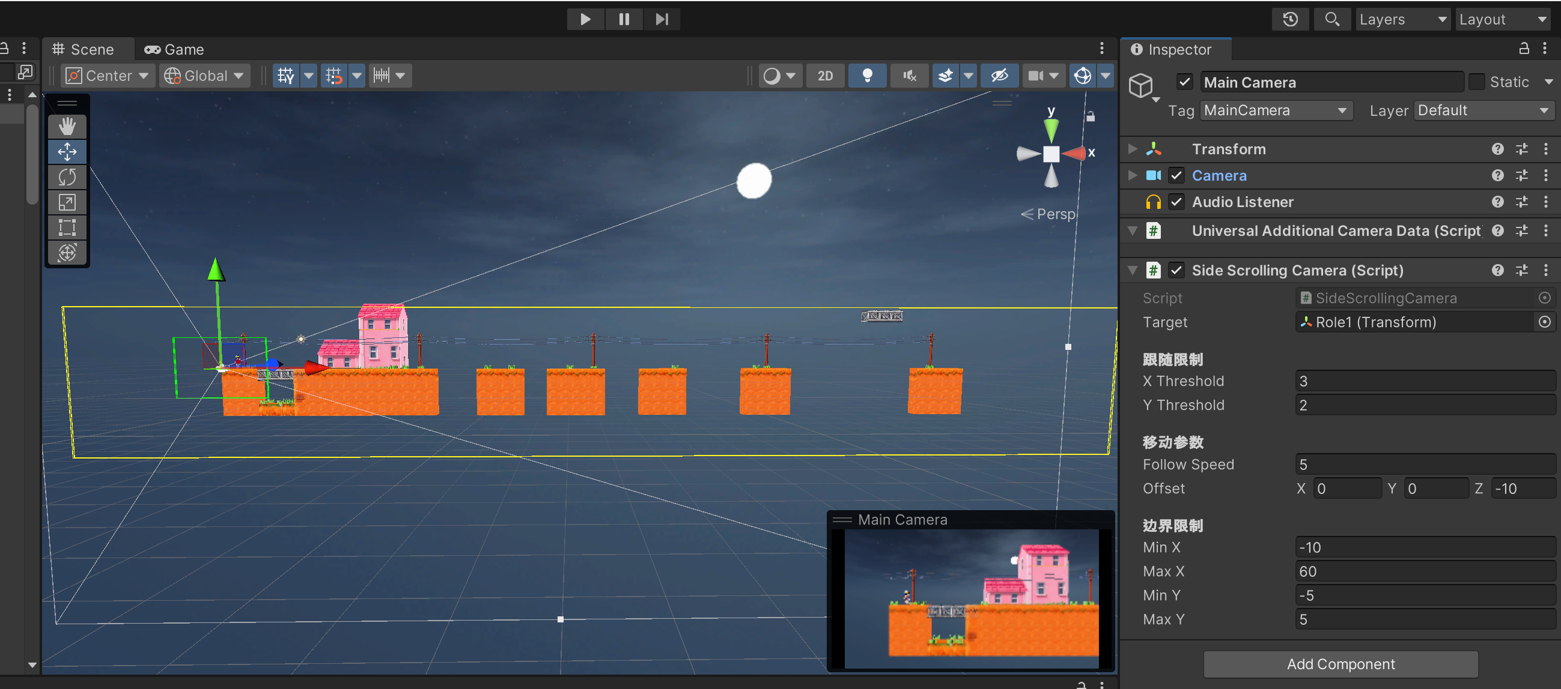Enable the Static checkbox
The height and width of the screenshot is (689, 1561).
point(1476,82)
